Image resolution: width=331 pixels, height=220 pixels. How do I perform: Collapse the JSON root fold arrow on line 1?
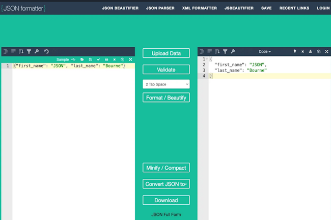205,59
